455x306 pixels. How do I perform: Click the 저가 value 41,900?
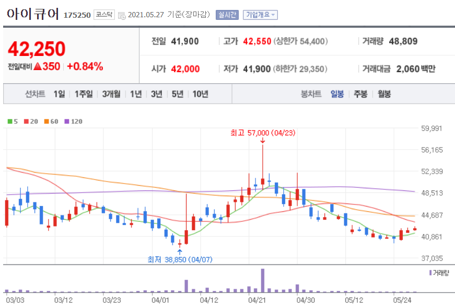coord(257,69)
